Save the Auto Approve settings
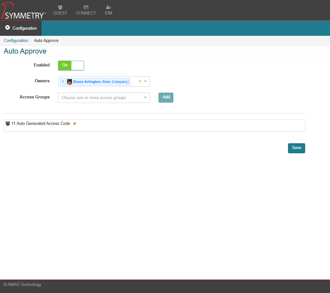Viewport: 330px width, 293px height. click(x=296, y=148)
